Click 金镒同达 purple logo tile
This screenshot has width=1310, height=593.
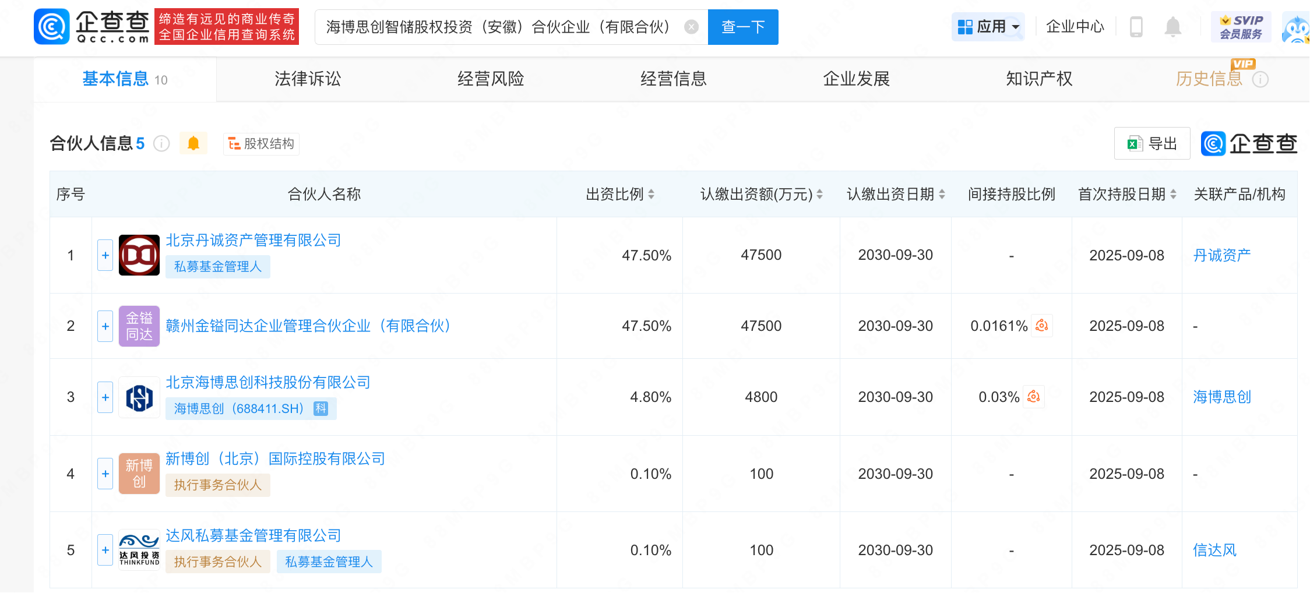(139, 326)
